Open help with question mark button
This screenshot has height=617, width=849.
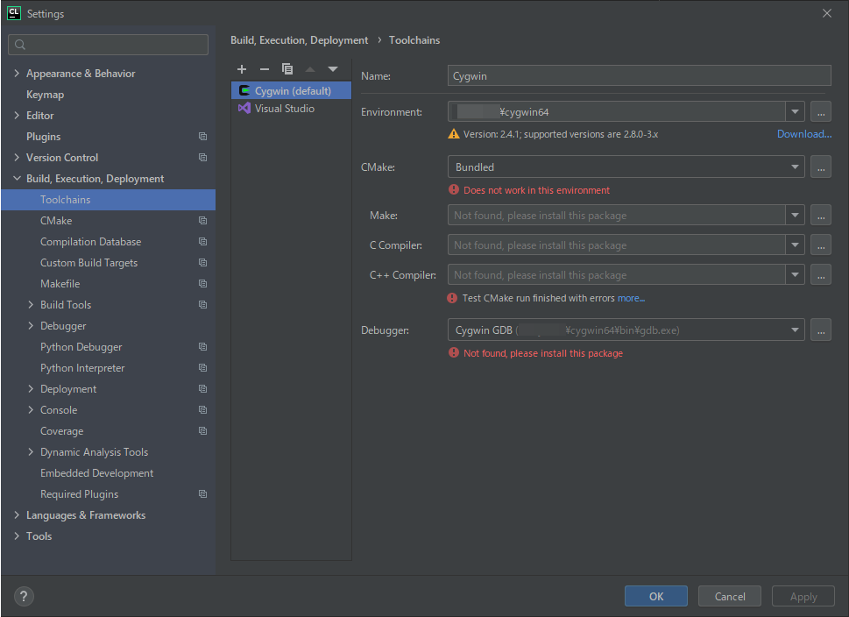pyautogui.click(x=24, y=597)
